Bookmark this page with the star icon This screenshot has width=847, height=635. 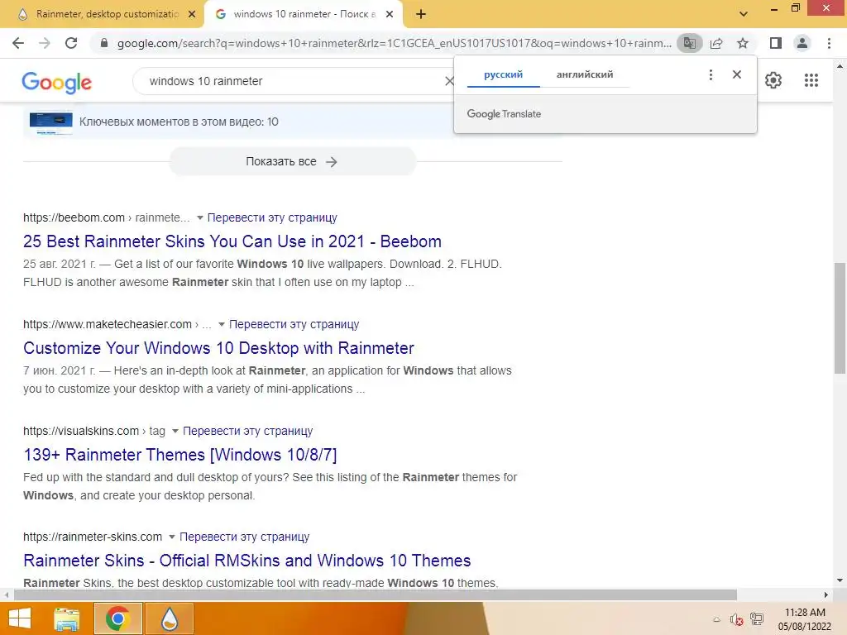743,43
